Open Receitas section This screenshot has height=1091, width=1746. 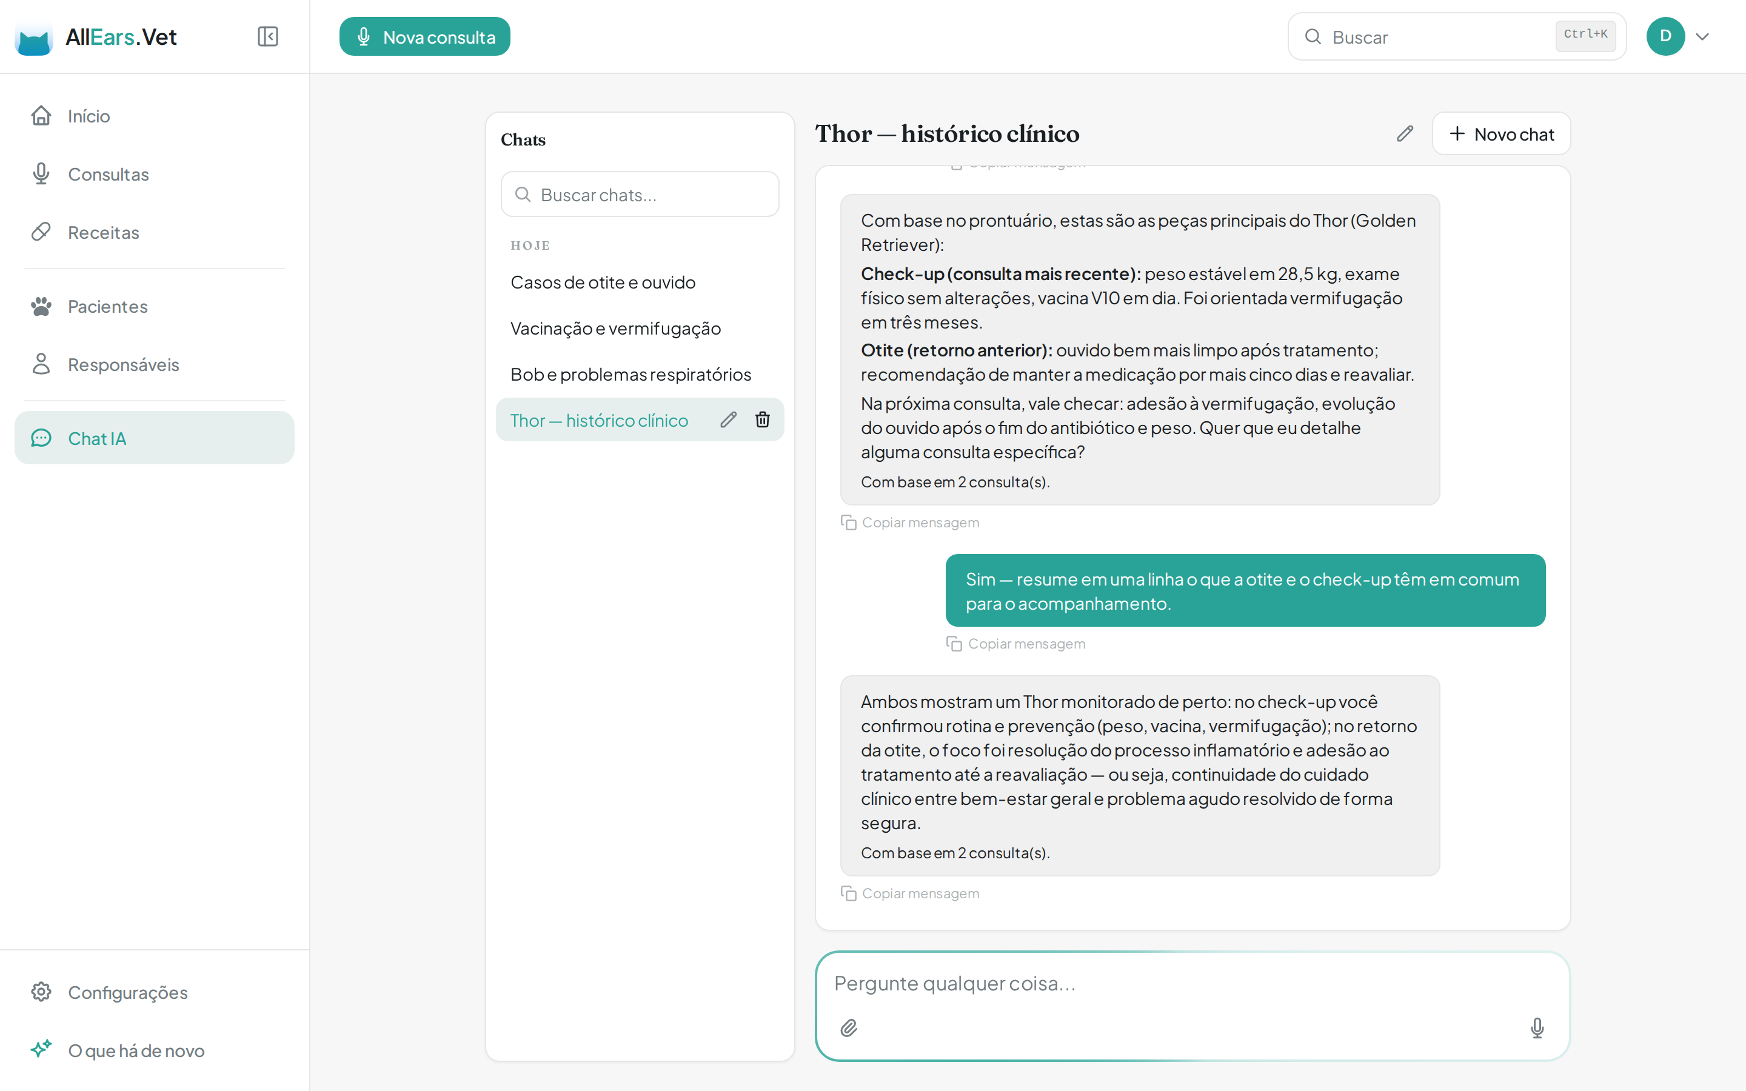point(155,232)
